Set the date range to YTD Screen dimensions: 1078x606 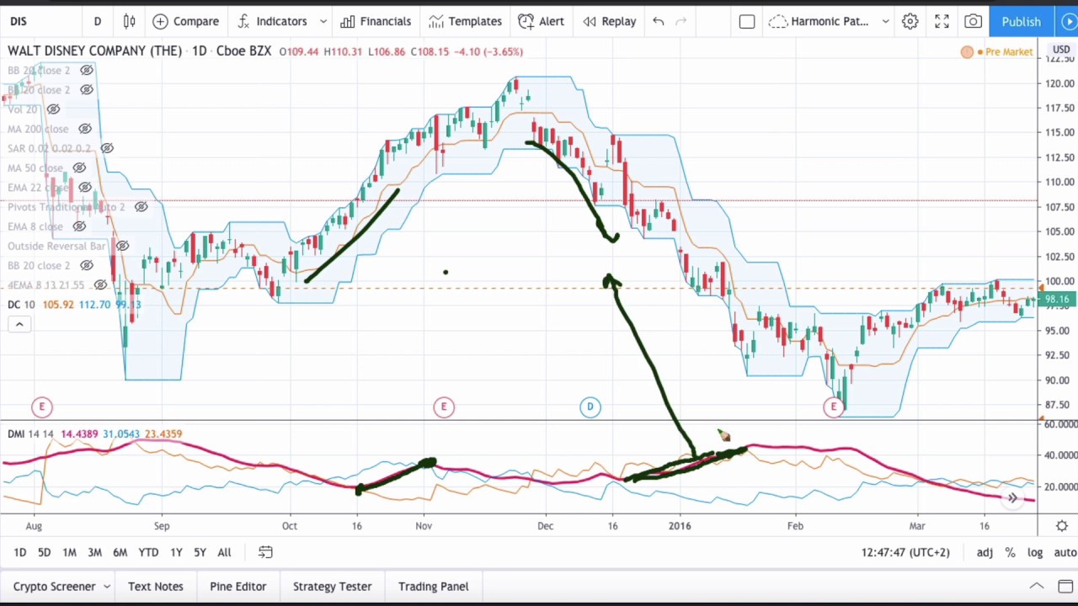(x=148, y=552)
